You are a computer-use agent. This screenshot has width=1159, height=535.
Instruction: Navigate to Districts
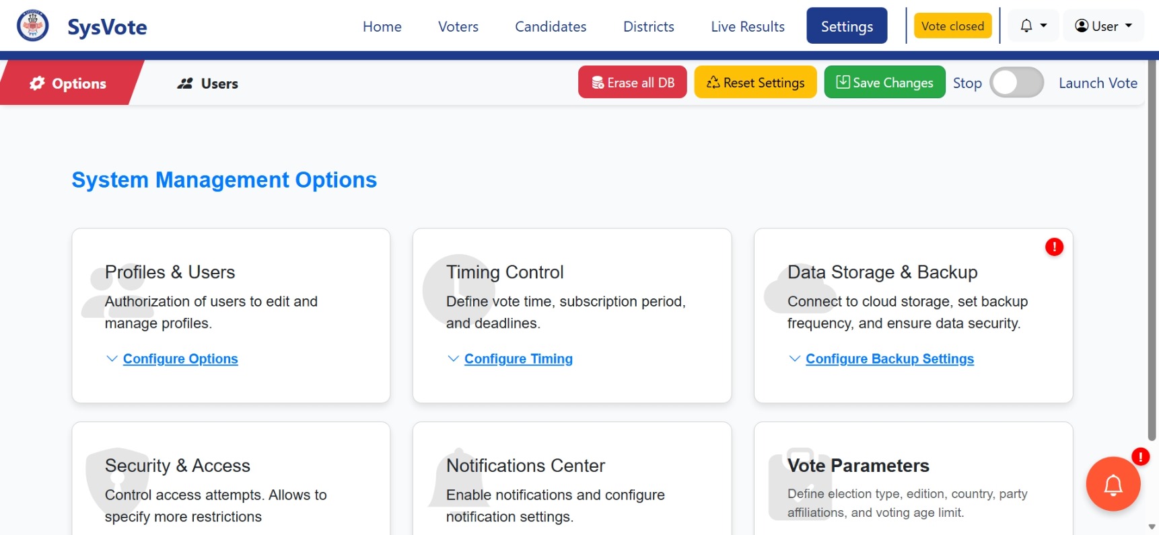(649, 26)
